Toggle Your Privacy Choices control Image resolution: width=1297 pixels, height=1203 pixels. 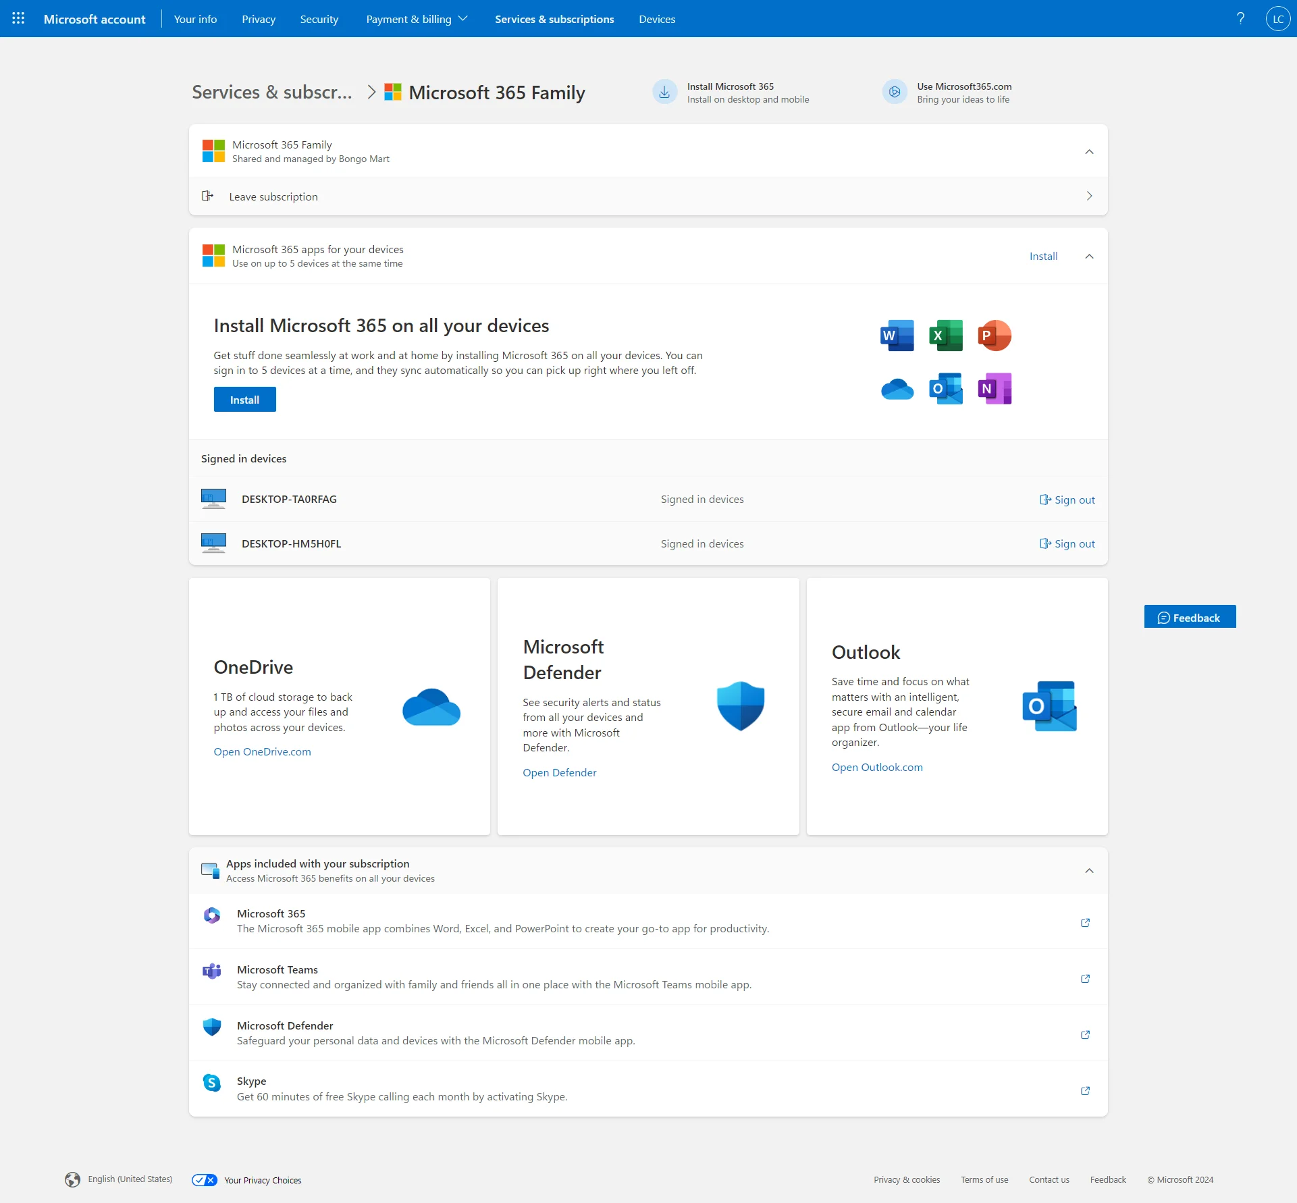coord(203,1179)
